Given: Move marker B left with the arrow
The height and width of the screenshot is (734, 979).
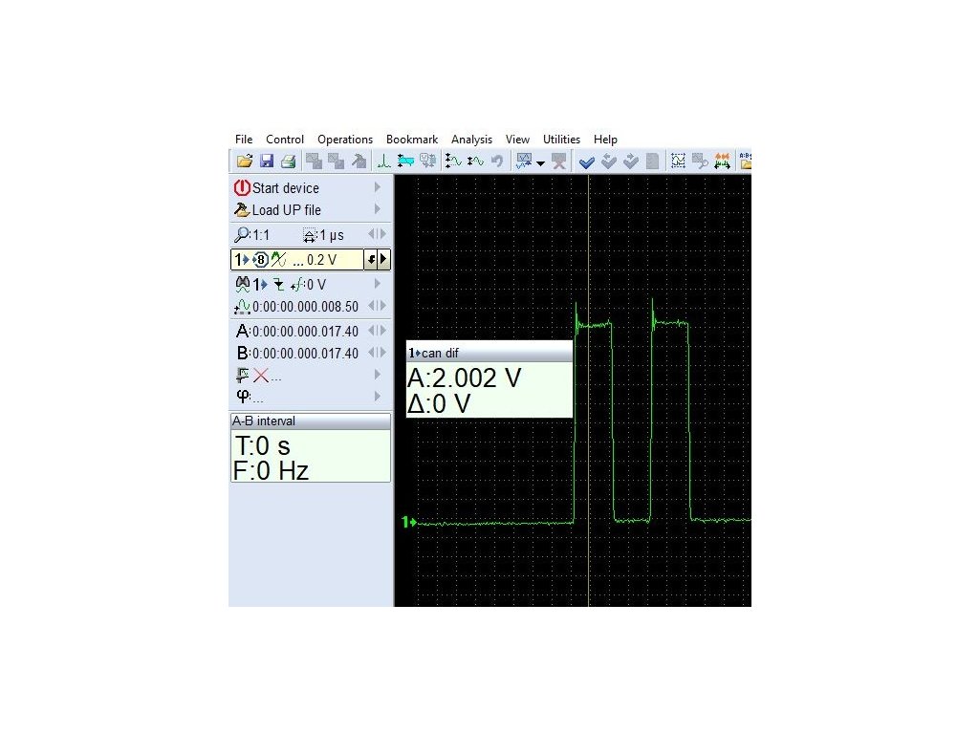Looking at the screenshot, I should (372, 352).
